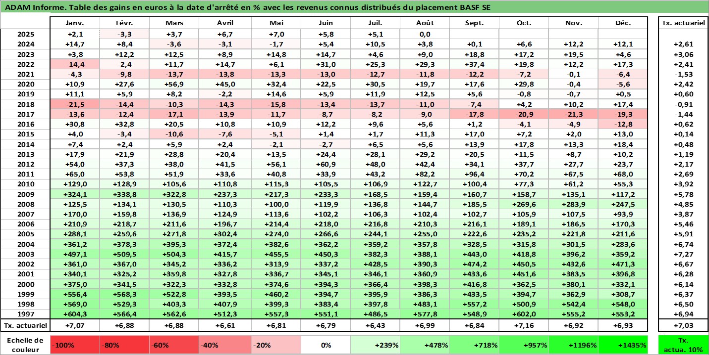Select the Mars column header
This screenshot has height=355, width=709.
pos(175,23)
